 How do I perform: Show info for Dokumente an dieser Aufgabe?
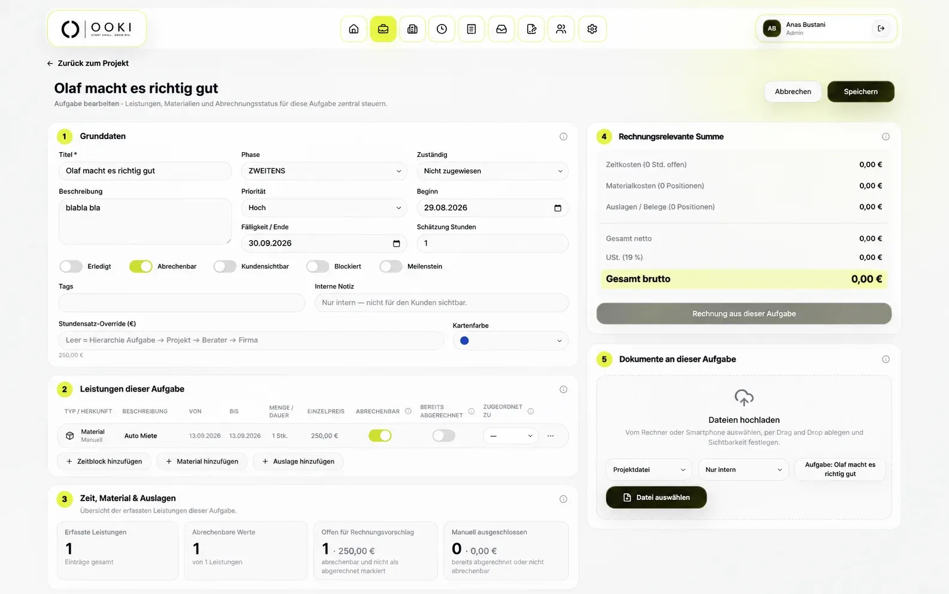[886, 359]
